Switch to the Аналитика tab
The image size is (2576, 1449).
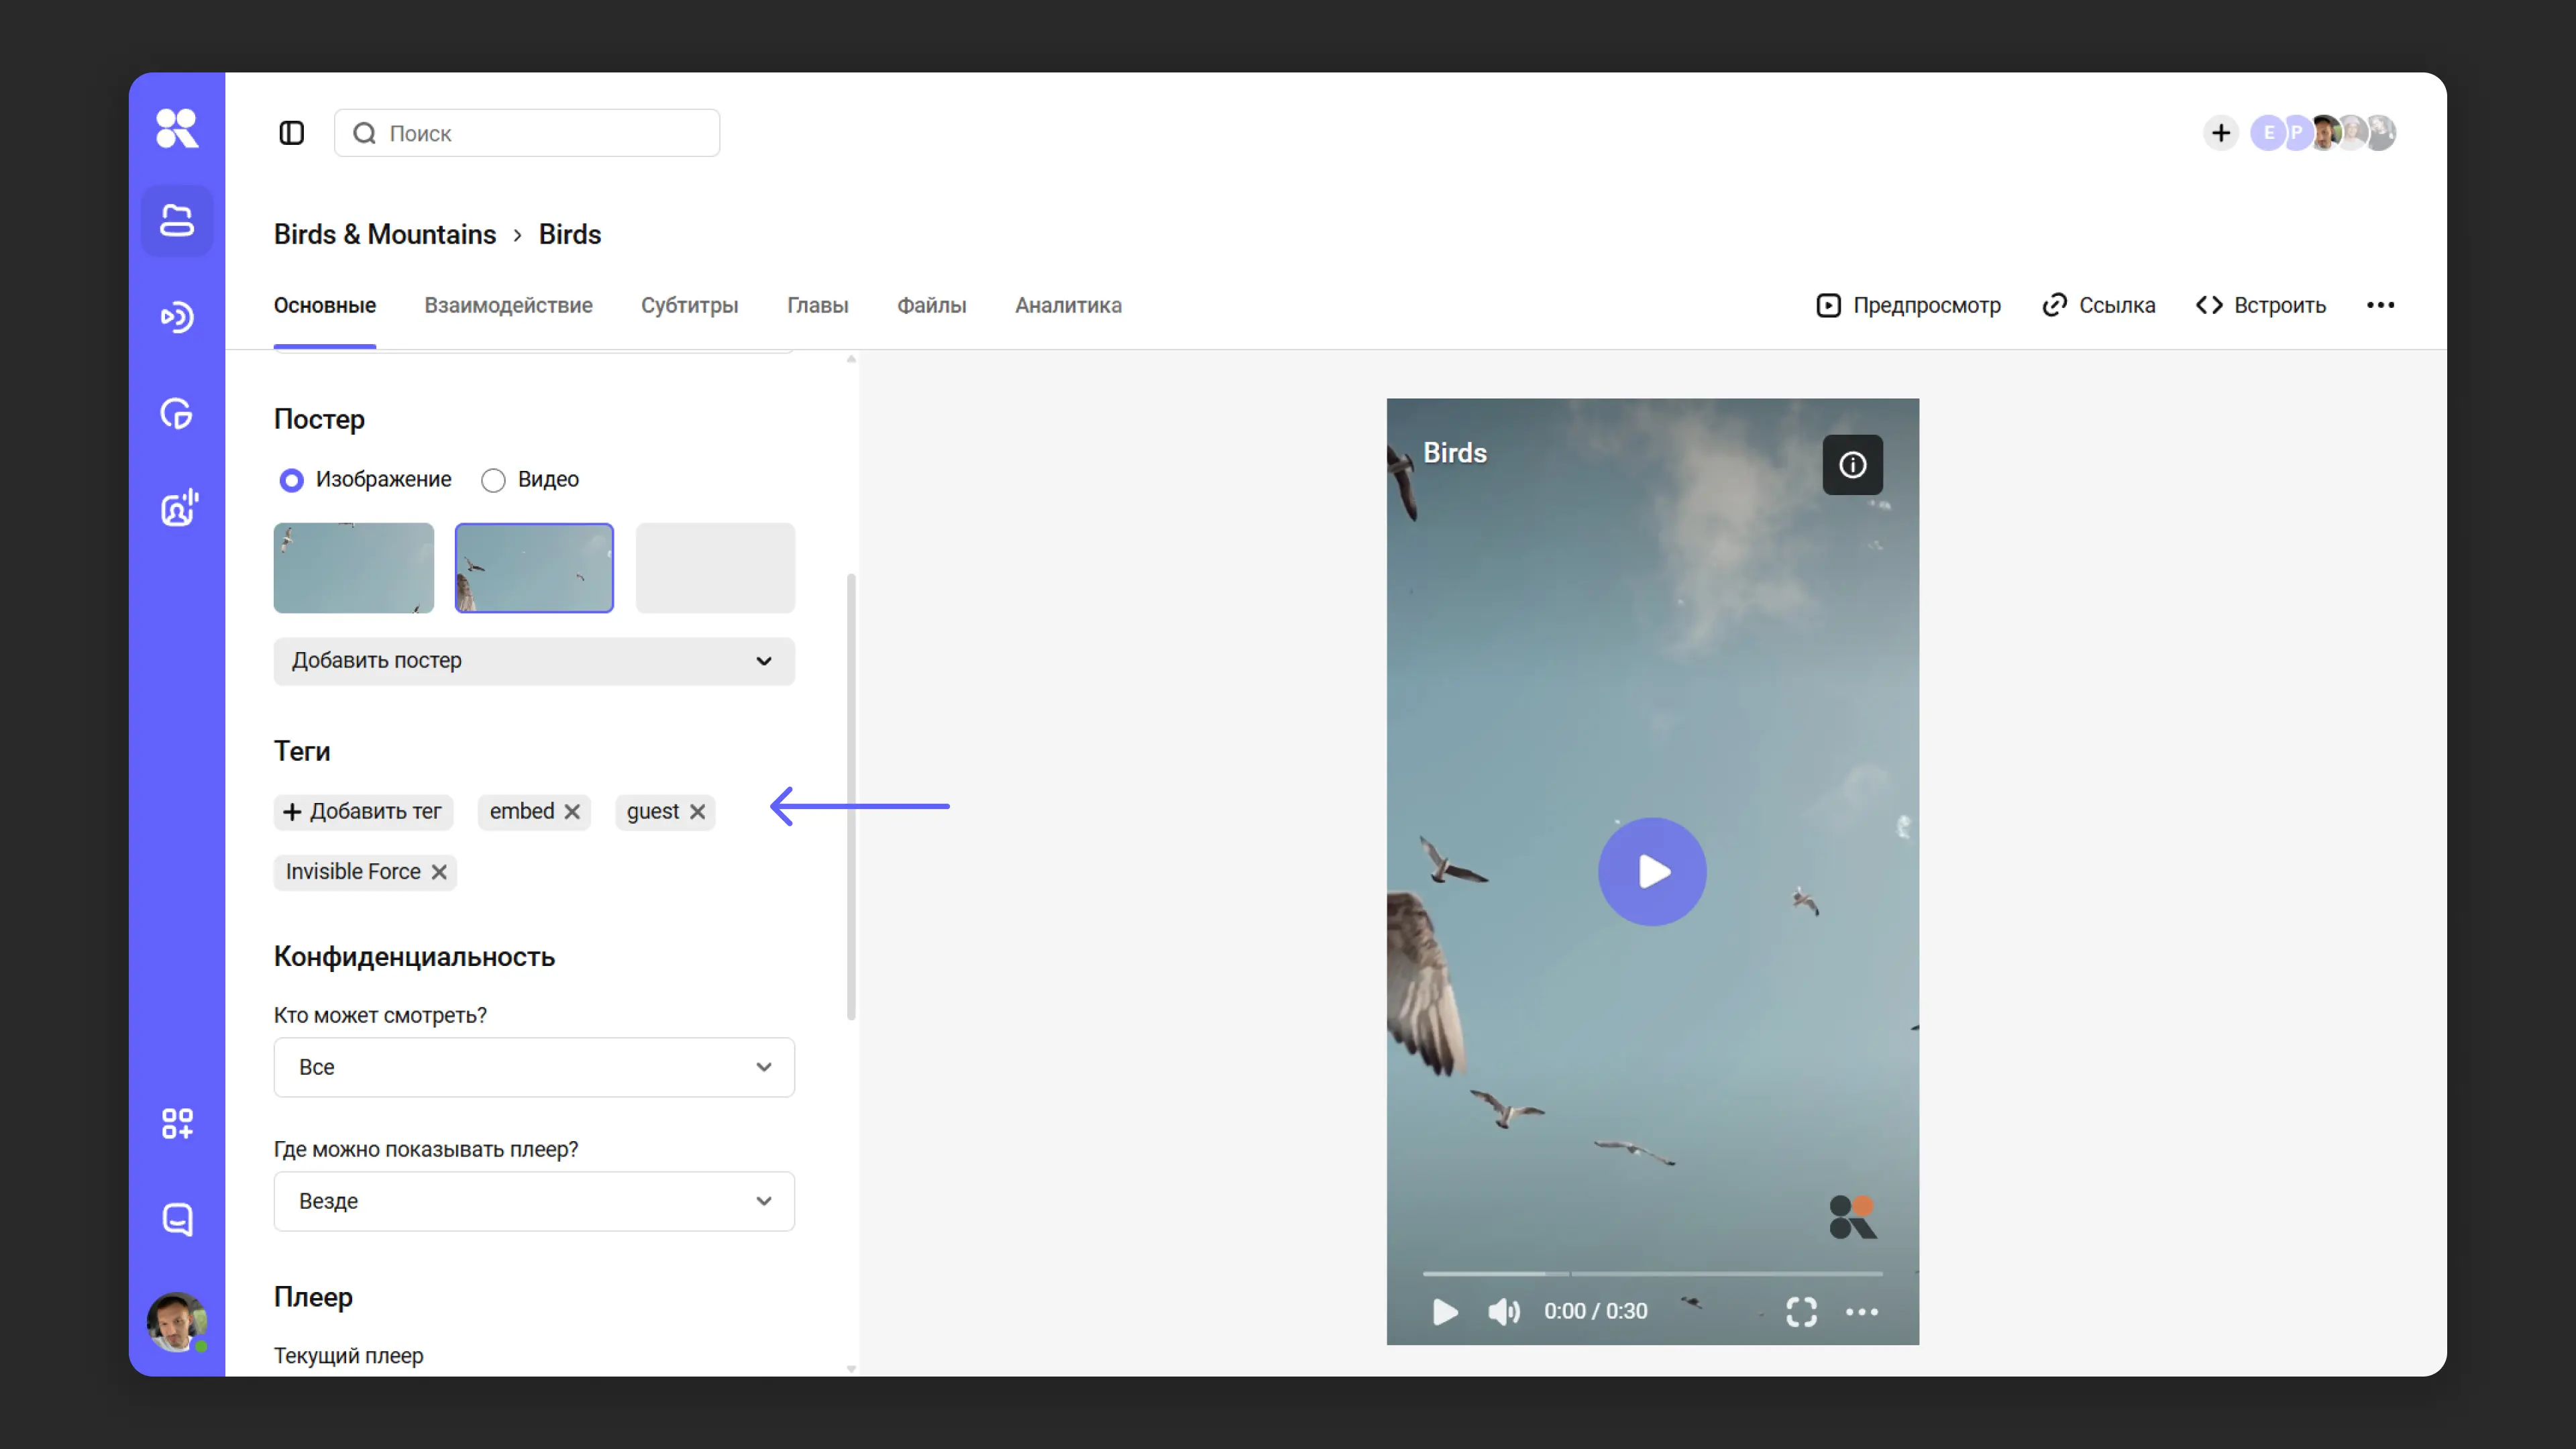point(1068,305)
